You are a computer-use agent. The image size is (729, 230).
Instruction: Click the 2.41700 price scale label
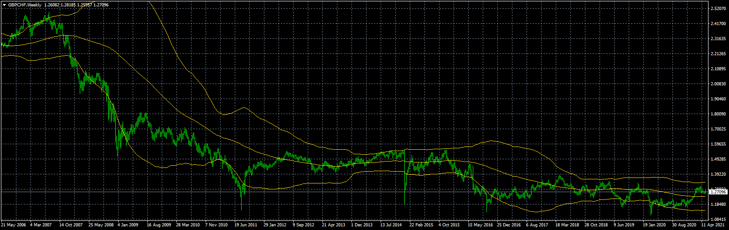coord(718,24)
